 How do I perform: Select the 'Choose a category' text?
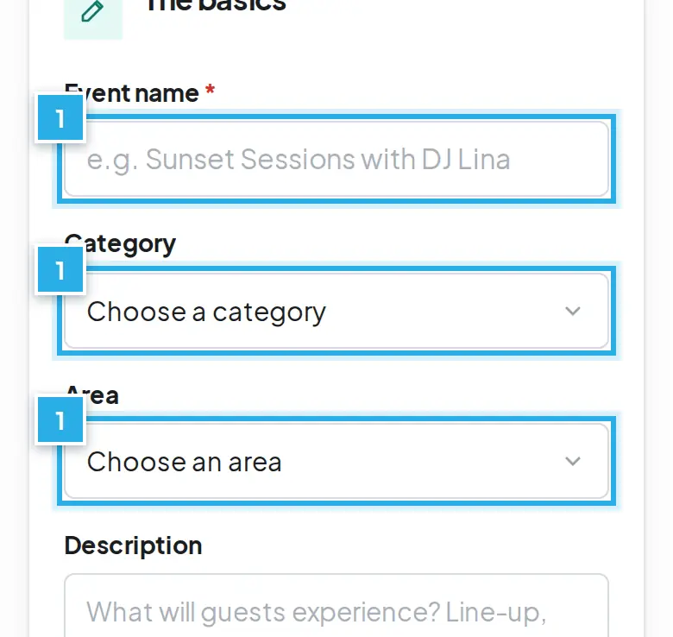206,312
